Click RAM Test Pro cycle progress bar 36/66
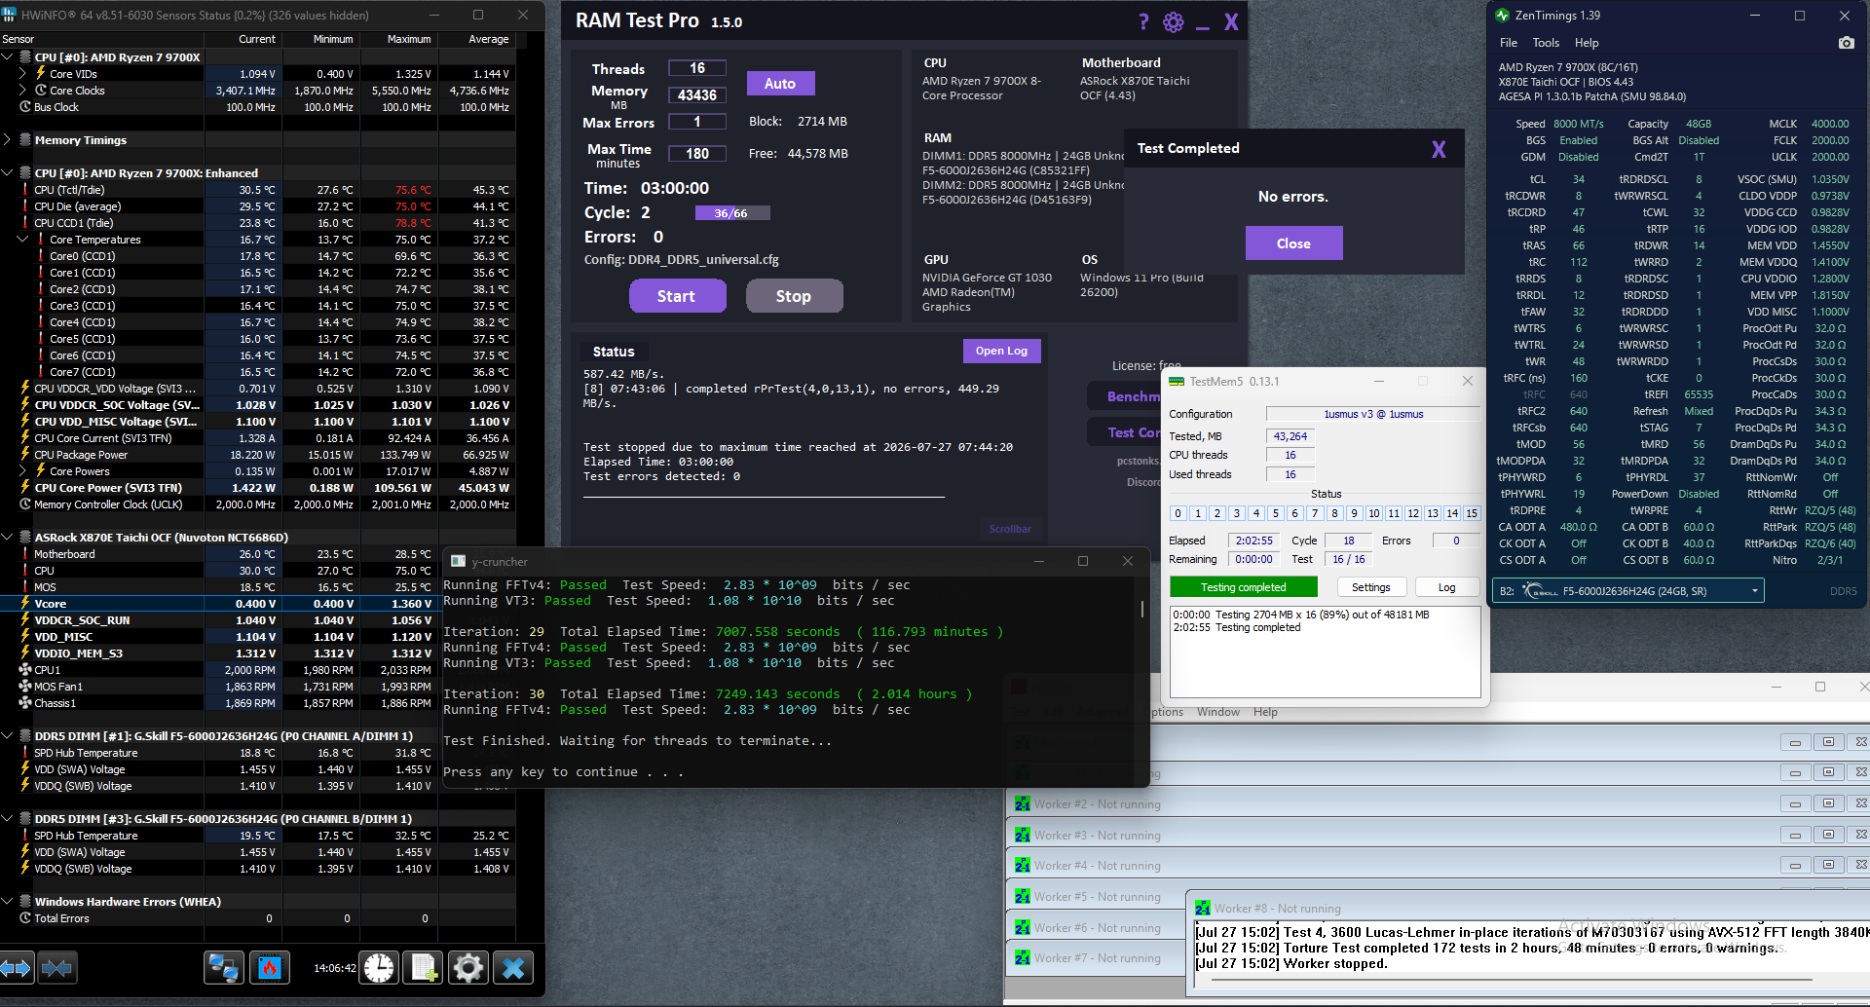Screen dimensions: 1870x1007 [x=731, y=213]
